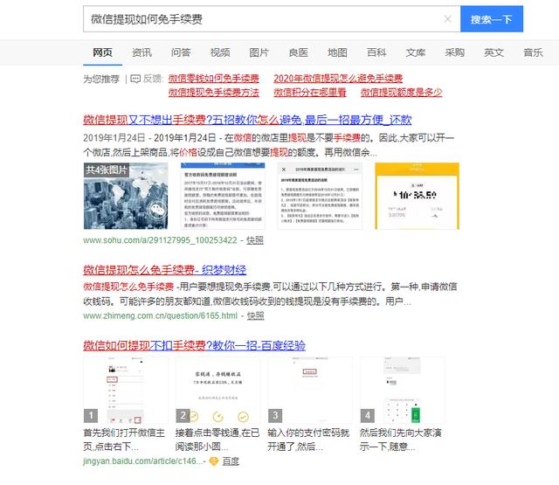559x485 pixels.
Task: Select the 网页 tab
Action: (x=103, y=52)
